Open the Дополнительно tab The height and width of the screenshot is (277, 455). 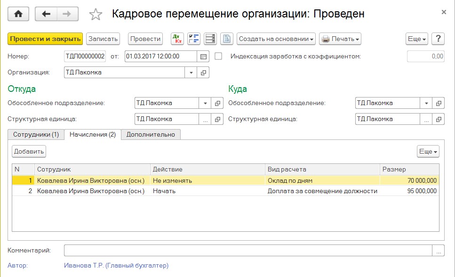click(x=151, y=135)
